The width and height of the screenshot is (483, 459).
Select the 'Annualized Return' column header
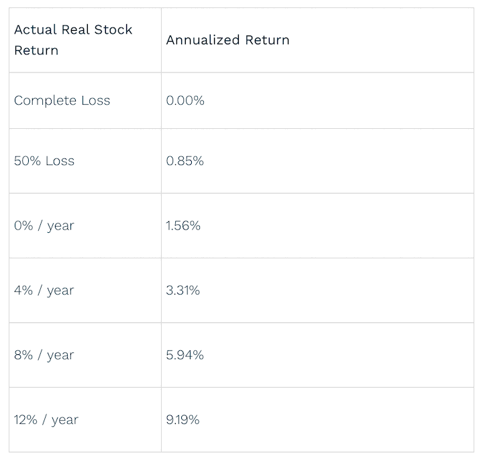click(x=317, y=40)
